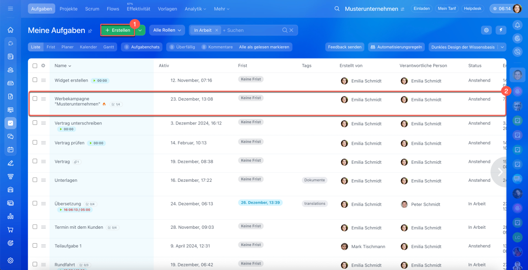This screenshot has width=528, height=270.
Task: Click the lightning bolt robots button
Action: tap(501, 30)
